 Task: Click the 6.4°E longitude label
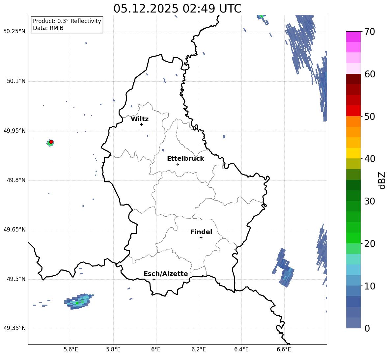coord(241,349)
